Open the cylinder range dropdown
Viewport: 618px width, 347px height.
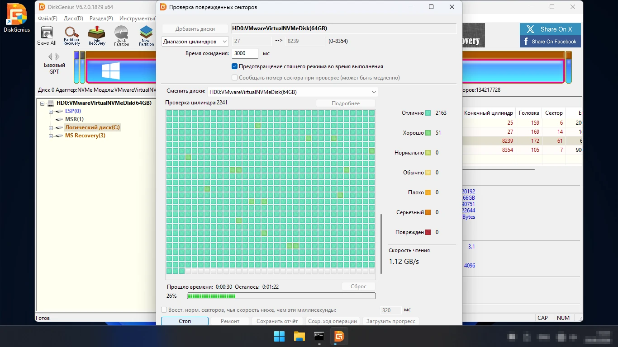click(x=195, y=42)
